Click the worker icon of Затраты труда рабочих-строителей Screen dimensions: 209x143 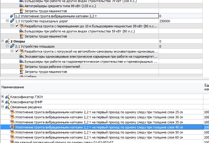(x=21, y=66)
